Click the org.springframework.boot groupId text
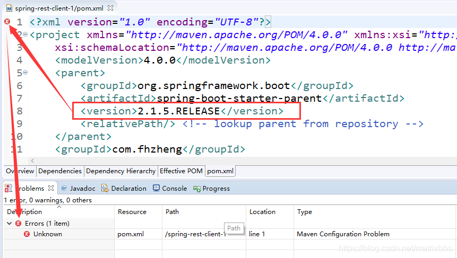This screenshot has height=258, width=457. 213,86
